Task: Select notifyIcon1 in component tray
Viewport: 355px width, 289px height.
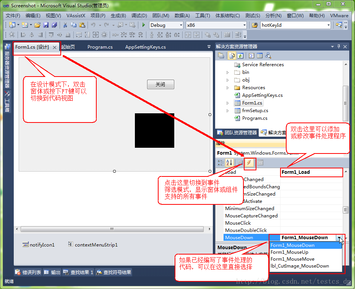Action: [39, 245]
